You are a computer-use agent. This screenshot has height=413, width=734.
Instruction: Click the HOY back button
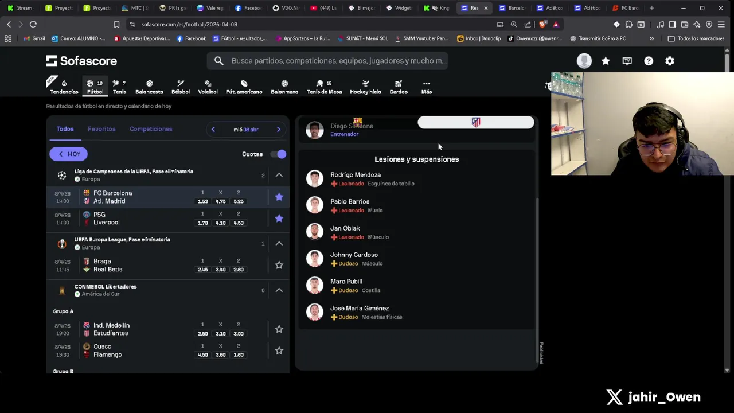[x=68, y=154]
